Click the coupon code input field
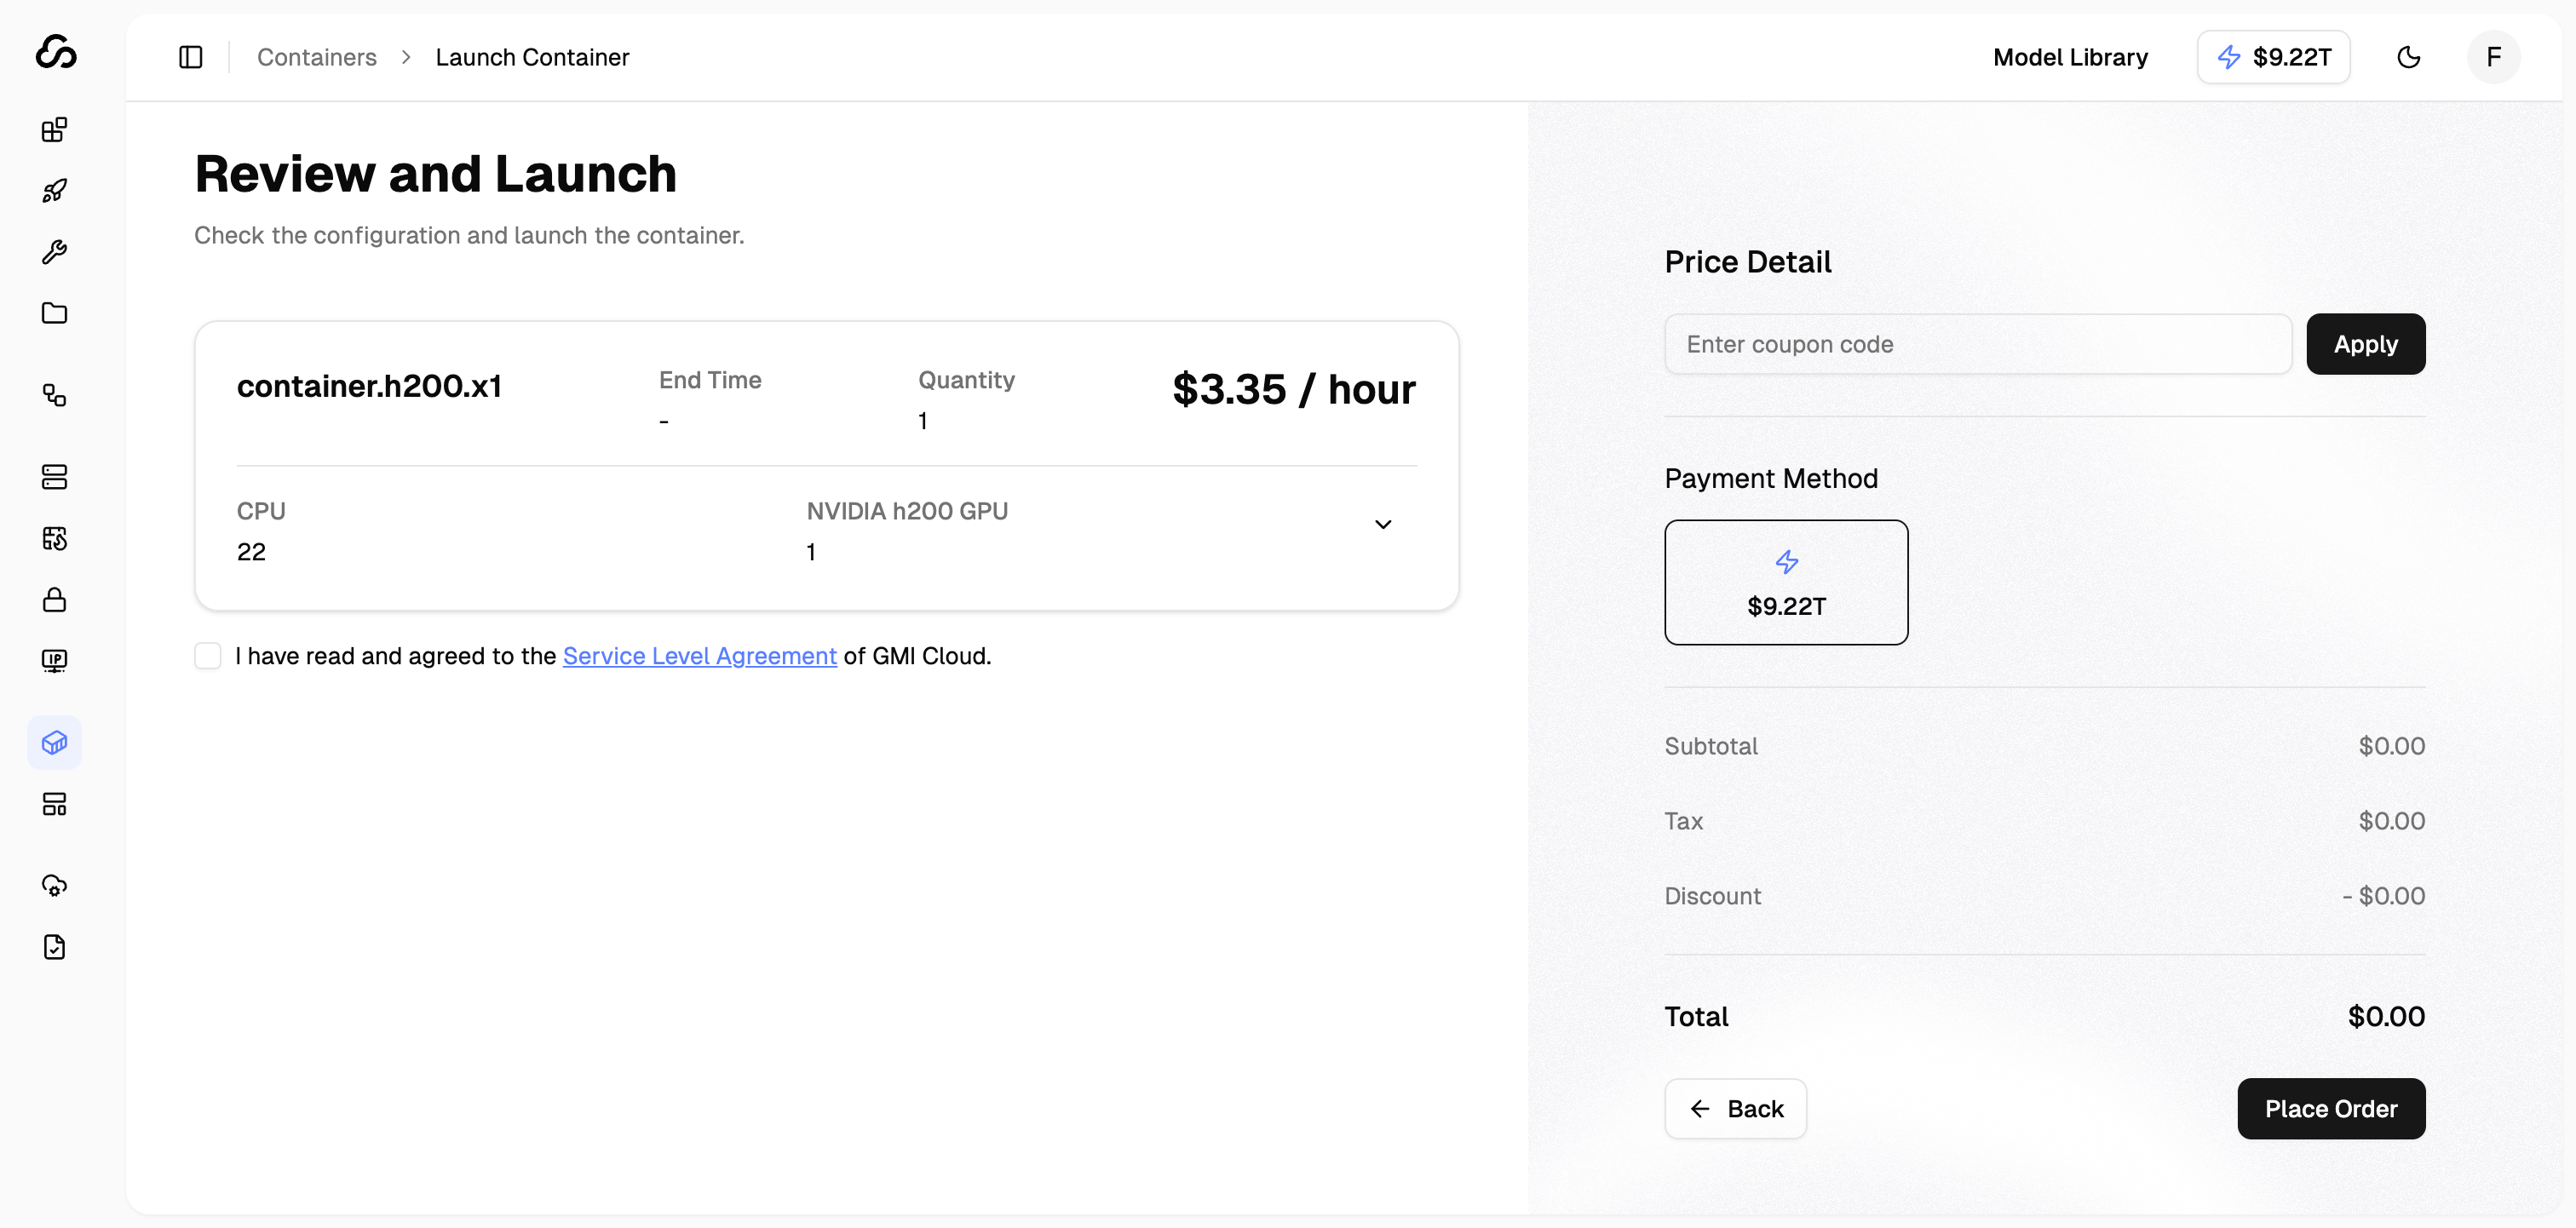Image resolution: width=2576 pixels, height=1228 pixels. point(1977,344)
